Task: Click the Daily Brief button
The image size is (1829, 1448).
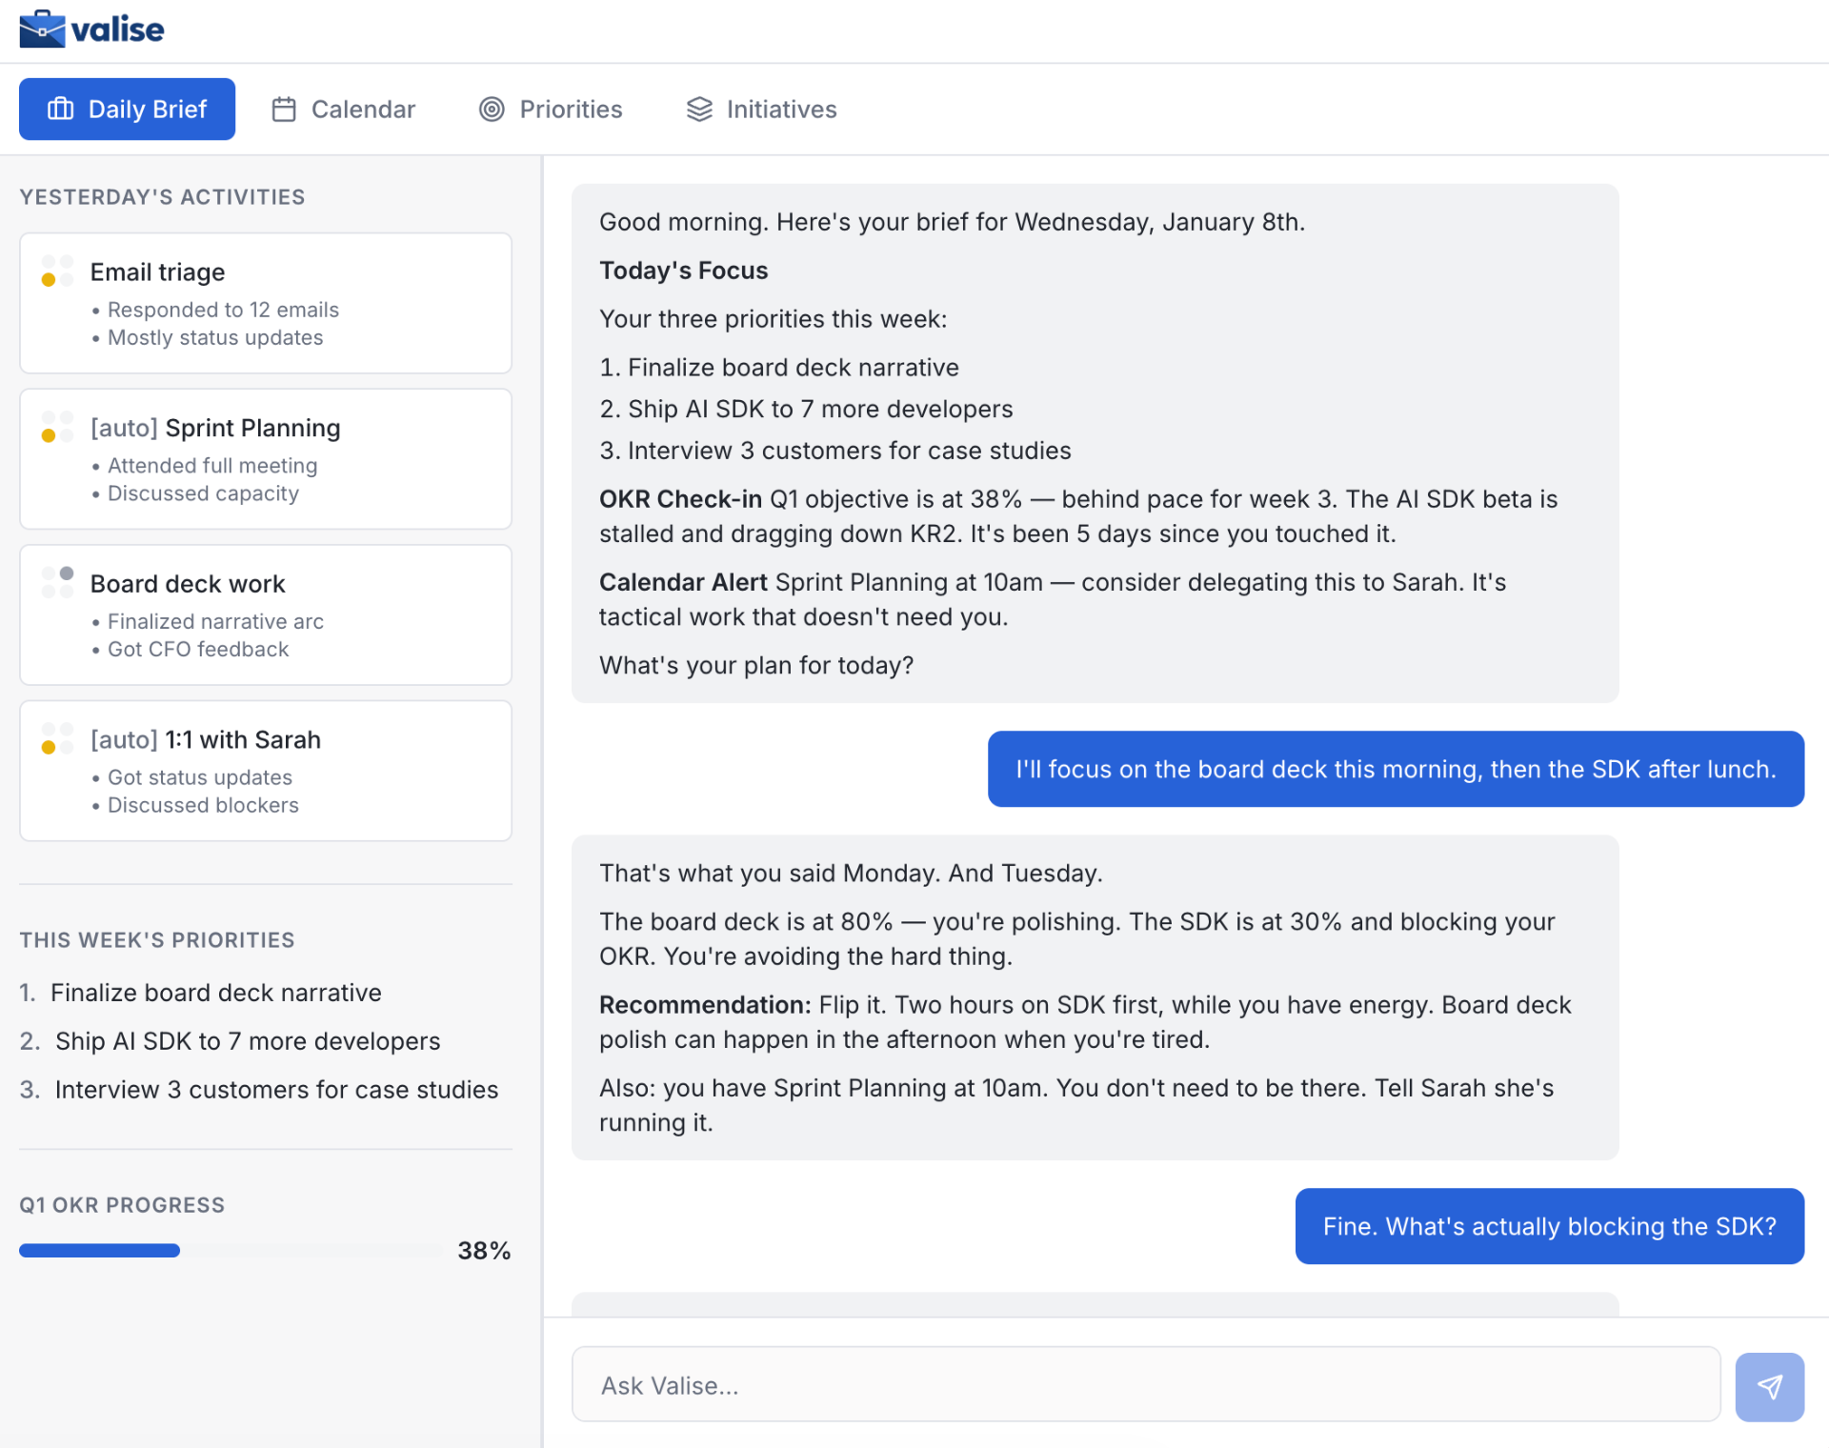Action: pyautogui.click(x=127, y=109)
